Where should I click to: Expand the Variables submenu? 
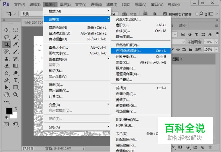(x=77, y=105)
